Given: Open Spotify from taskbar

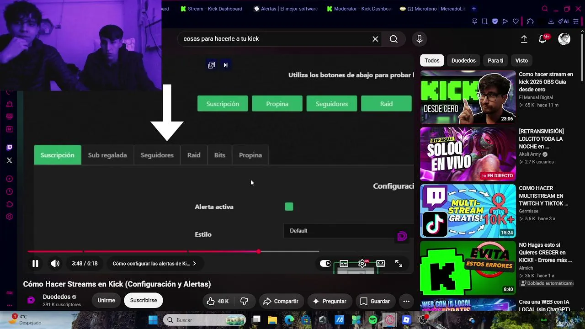Looking at the screenshot, I should (373, 320).
